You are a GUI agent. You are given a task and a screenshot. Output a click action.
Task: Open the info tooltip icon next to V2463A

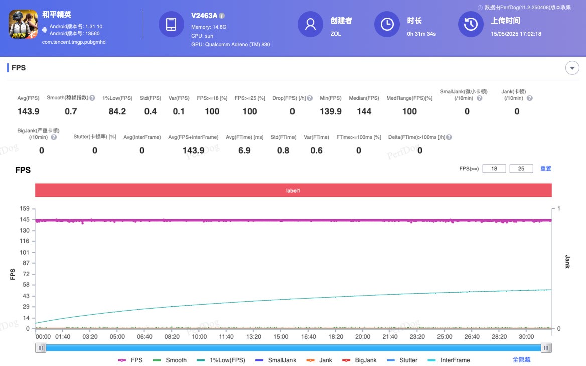click(222, 15)
